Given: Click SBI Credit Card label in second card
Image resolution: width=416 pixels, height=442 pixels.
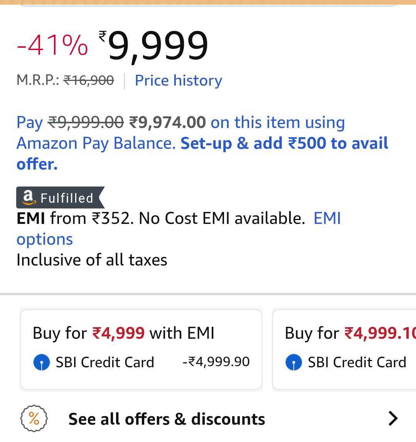Looking at the screenshot, I should point(357,363).
